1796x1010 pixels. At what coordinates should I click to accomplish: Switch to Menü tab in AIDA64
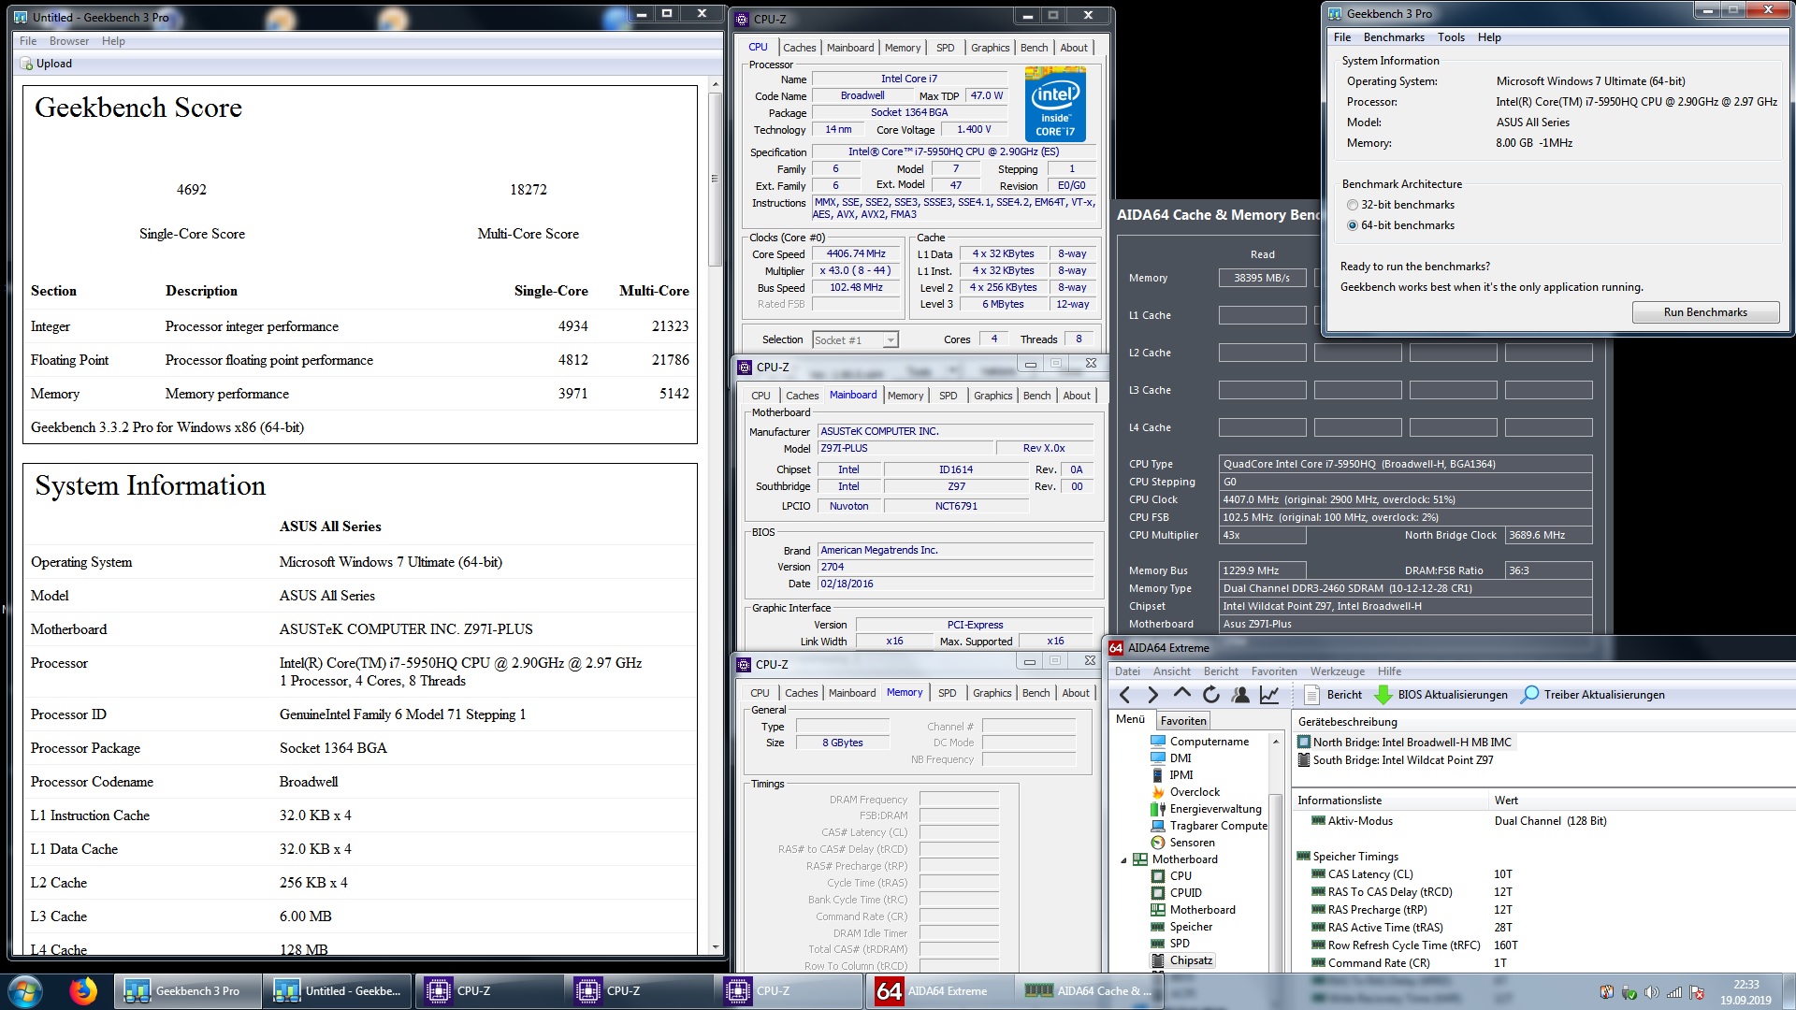tap(1130, 719)
